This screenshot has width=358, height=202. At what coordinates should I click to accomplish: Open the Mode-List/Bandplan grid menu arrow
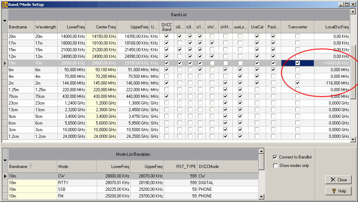[x=5, y=160]
